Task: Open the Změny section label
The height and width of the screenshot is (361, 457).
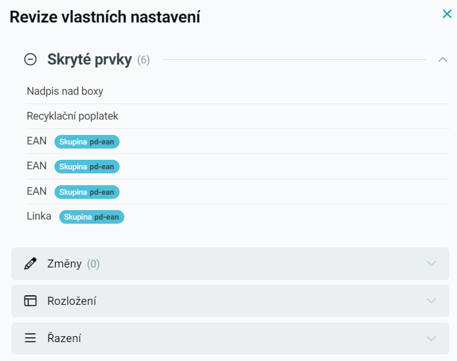Action: 65,264
